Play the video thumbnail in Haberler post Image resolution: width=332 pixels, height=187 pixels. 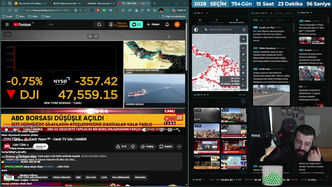[x=318, y=40]
